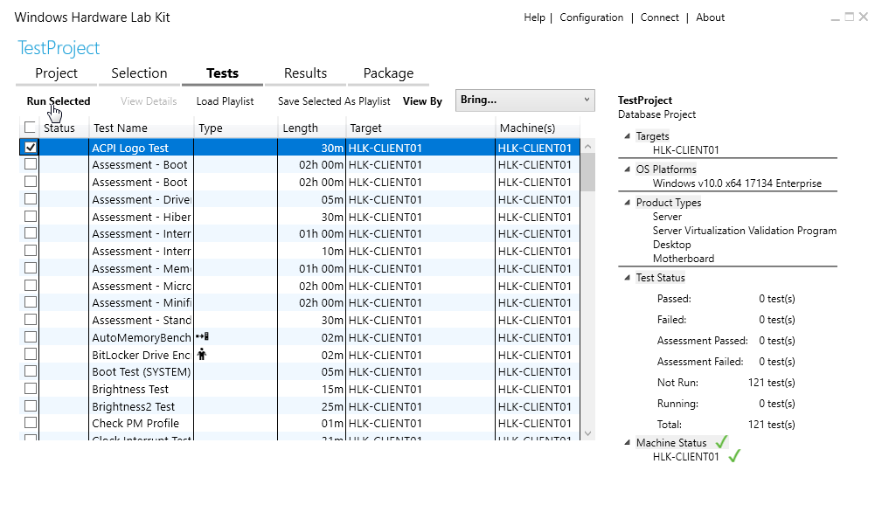Select the Assessment - Minifilter row name
The width and height of the screenshot is (875, 519).
point(142,302)
